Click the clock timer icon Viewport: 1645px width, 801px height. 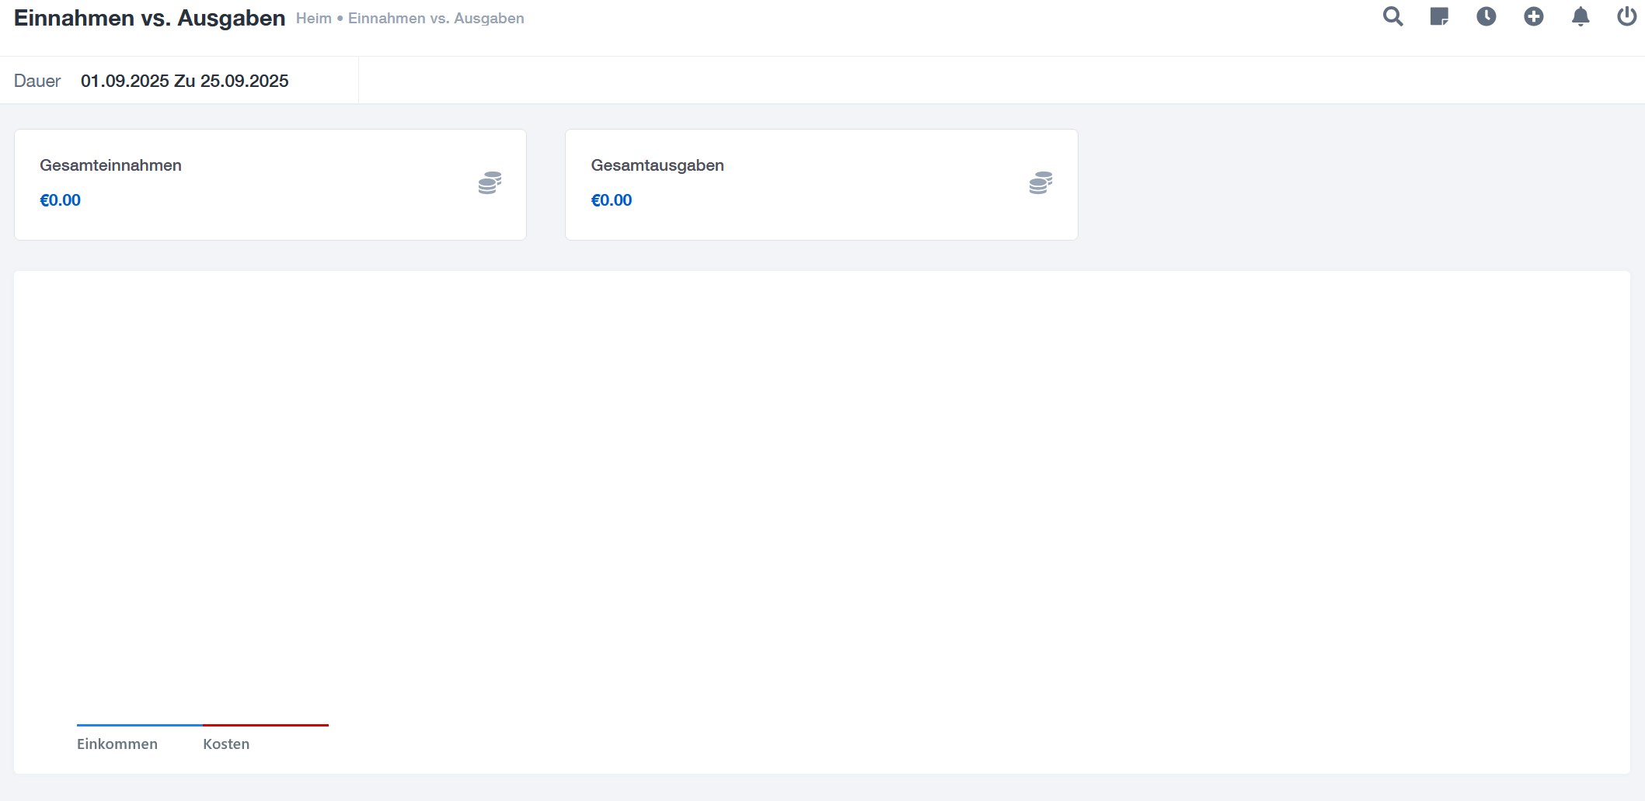pos(1486,17)
